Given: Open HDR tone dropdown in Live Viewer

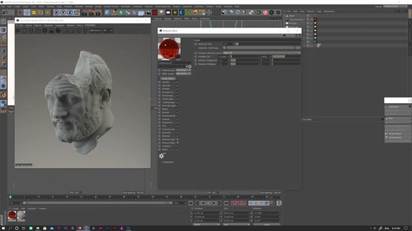Looking at the screenshot, I should [95, 31].
